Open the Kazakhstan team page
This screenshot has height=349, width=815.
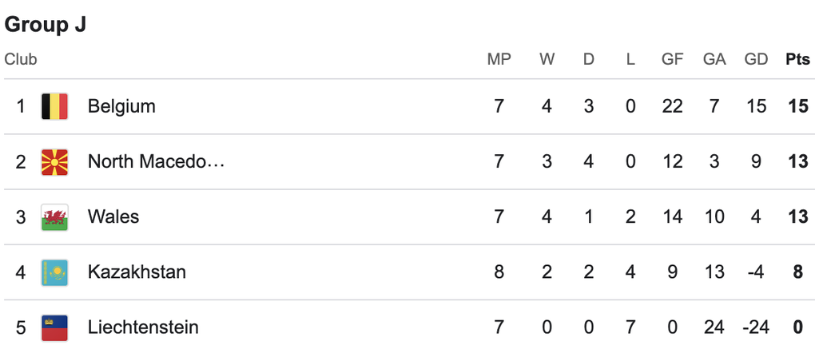pyautogui.click(x=137, y=272)
